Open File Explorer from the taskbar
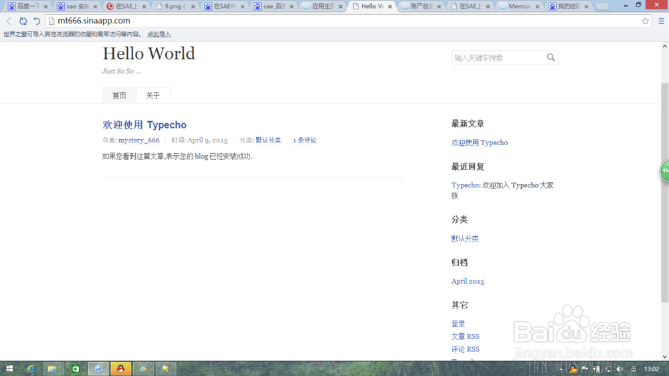This screenshot has height=376, width=669. pos(52,369)
